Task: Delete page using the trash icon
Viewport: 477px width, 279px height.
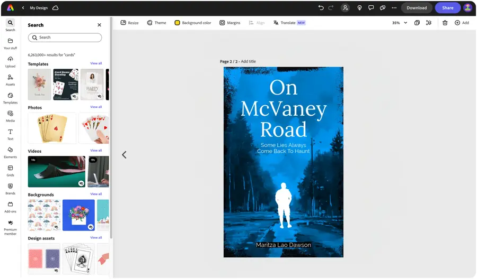Action: tap(445, 23)
